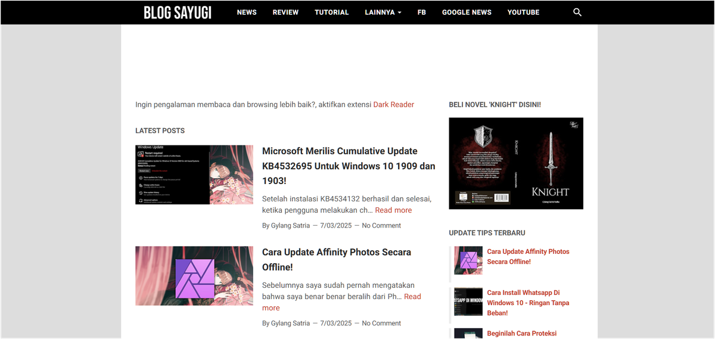Open the GOOGLE NEWS menu link
Image resolution: width=715 pixels, height=339 pixels.
467,12
